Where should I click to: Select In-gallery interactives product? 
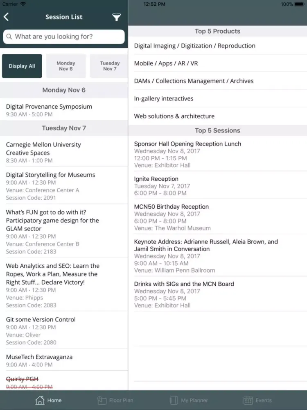pos(218,98)
